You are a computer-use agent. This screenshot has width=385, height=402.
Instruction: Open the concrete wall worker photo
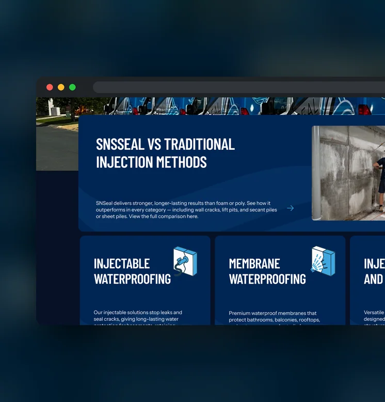[348, 173]
